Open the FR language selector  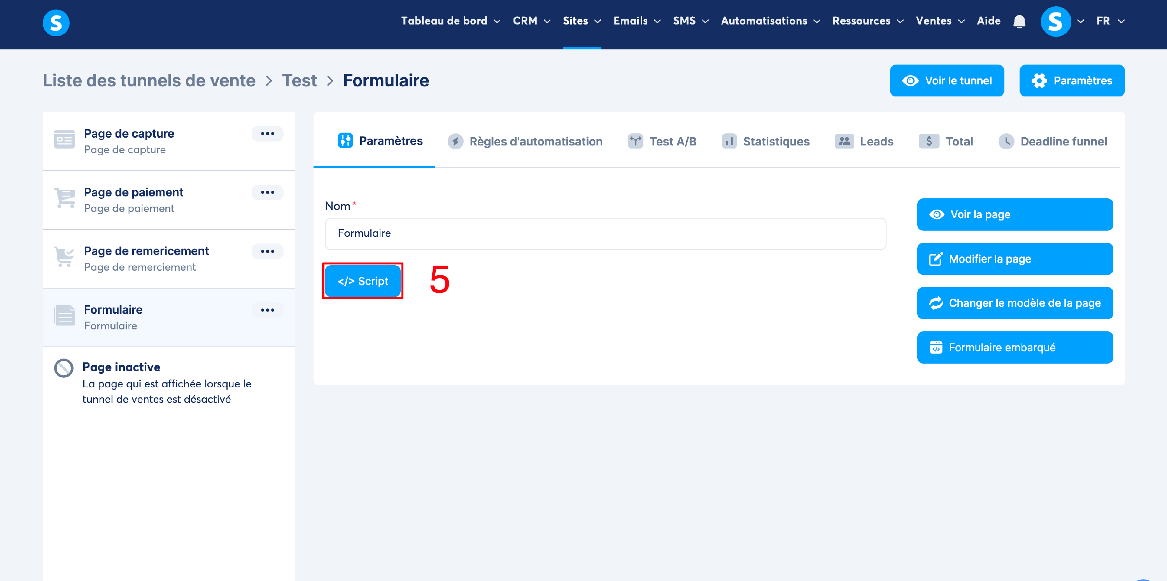pyautogui.click(x=1110, y=21)
